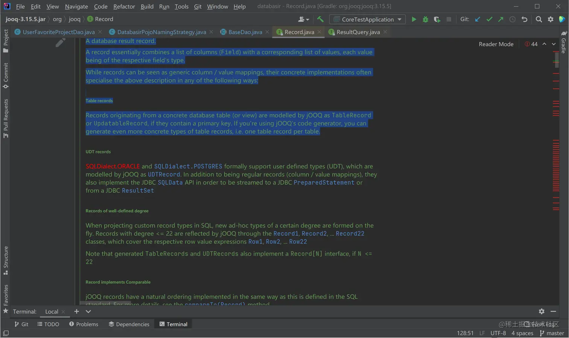Follow the SQLDialect.POSTGRES link
569x338 pixels.
point(188,166)
